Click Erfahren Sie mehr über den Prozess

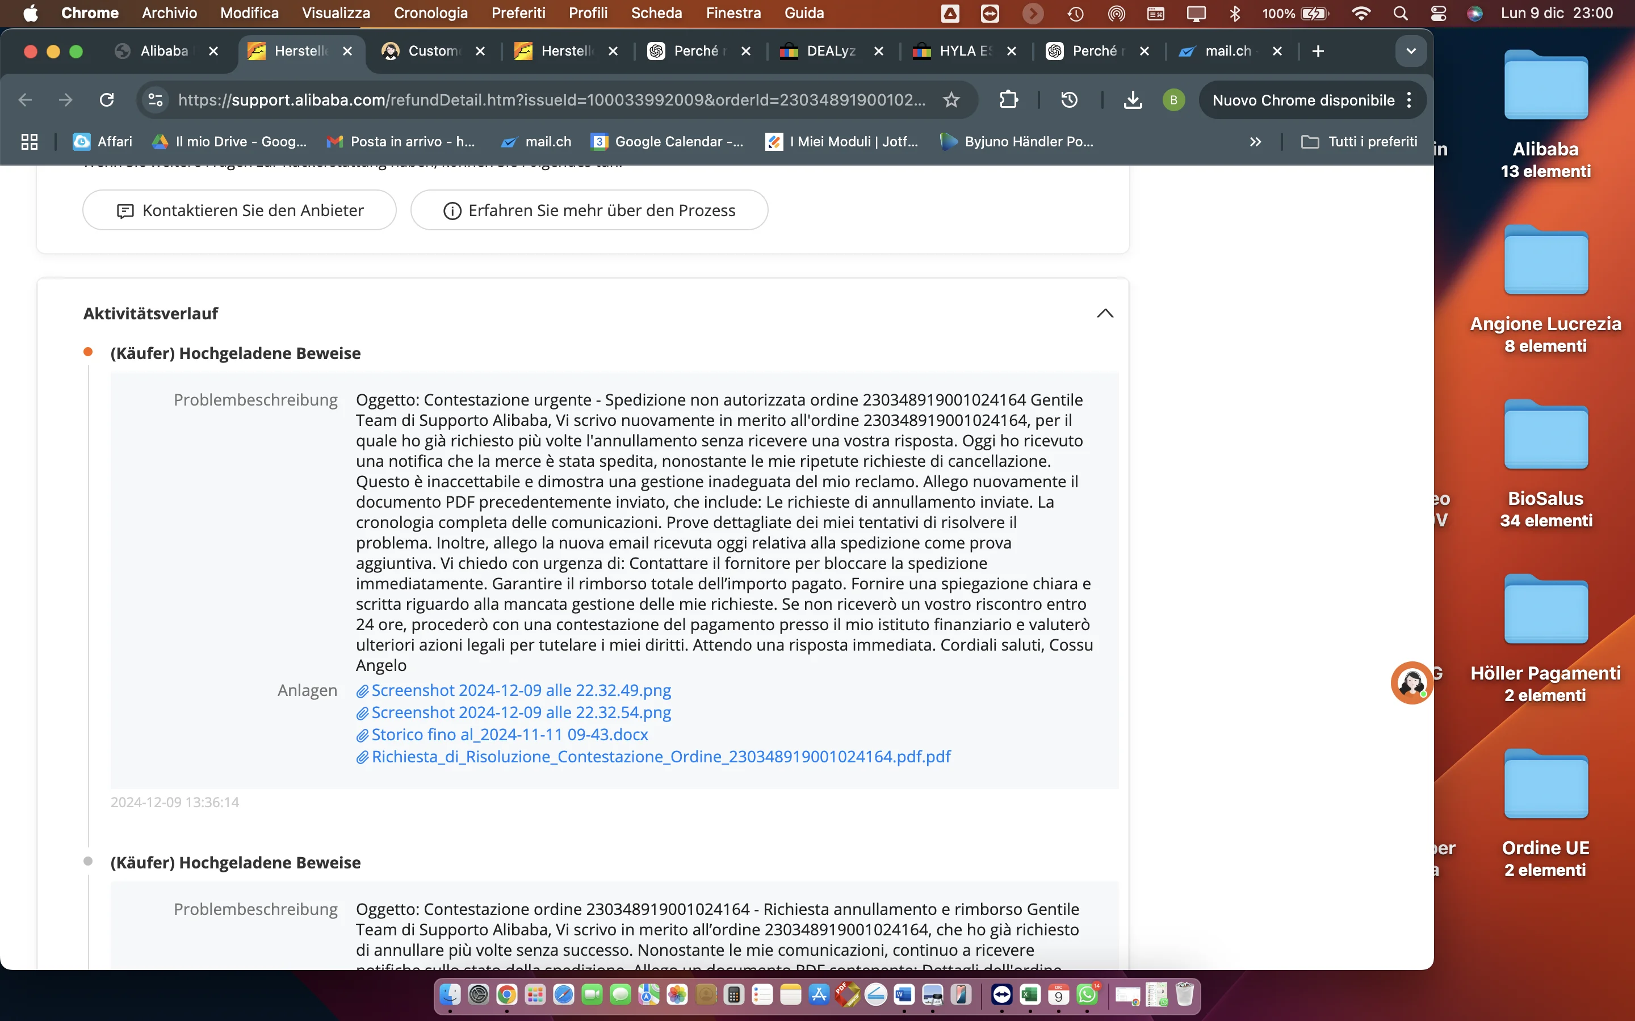point(589,210)
